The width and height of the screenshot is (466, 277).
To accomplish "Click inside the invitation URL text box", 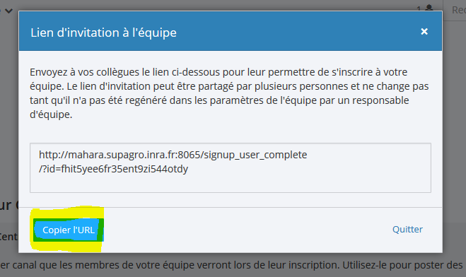I will [231, 167].
